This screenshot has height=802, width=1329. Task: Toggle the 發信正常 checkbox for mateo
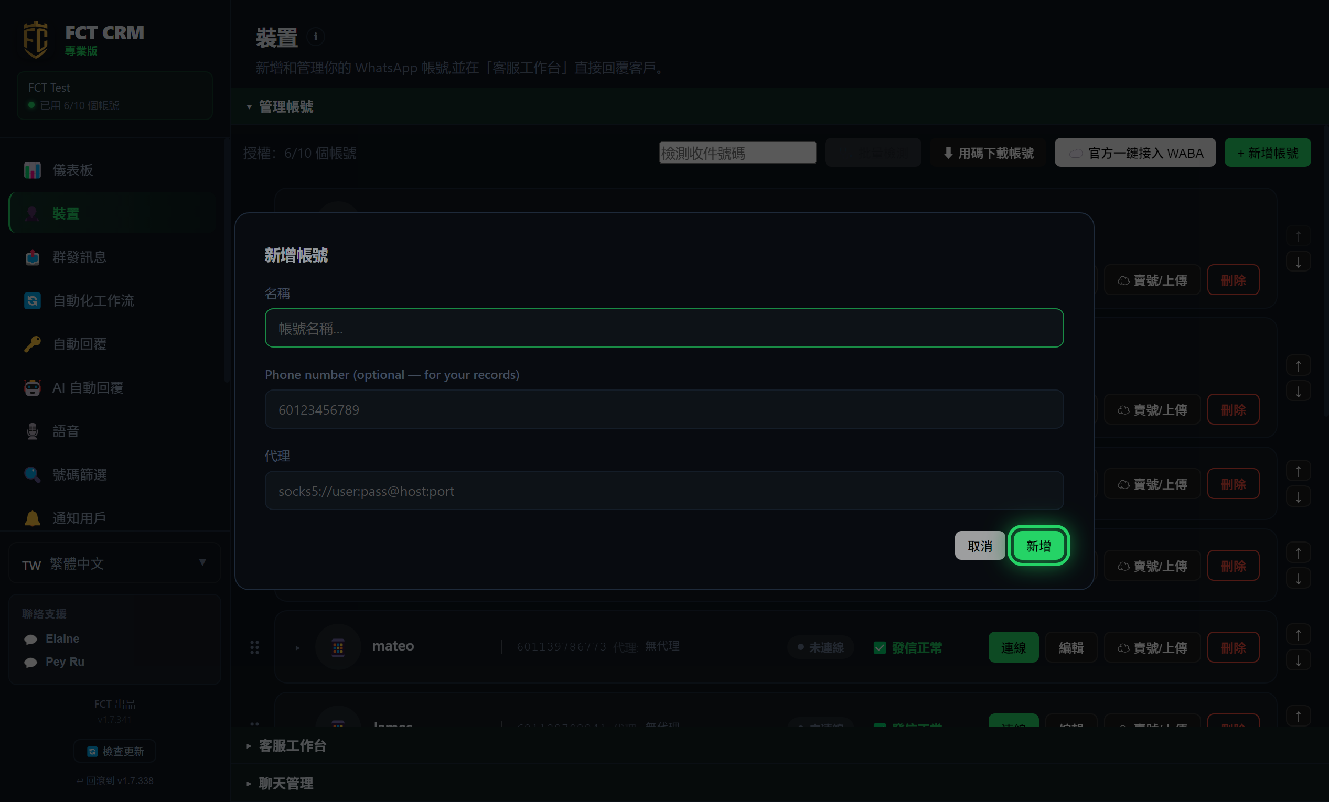click(x=880, y=647)
